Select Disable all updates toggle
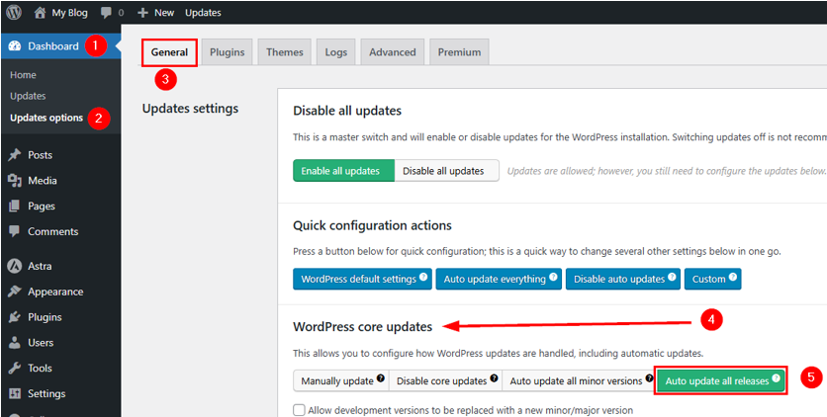827x417 pixels. pyautogui.click(x=446, y=171)
